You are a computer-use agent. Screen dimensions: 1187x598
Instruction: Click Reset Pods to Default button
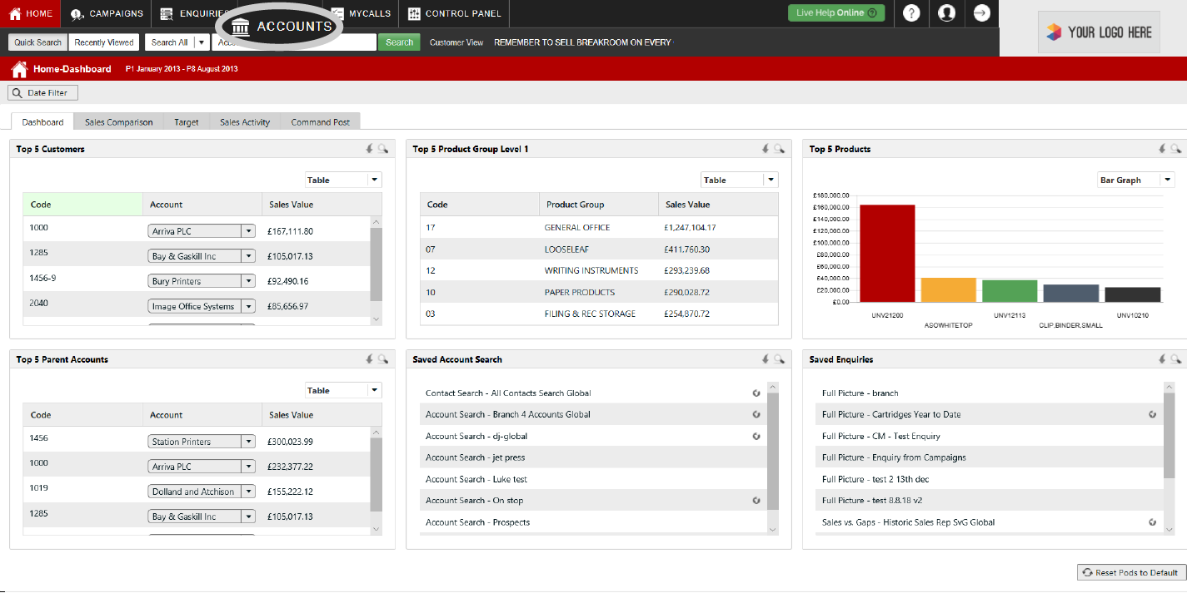click(1132, 572)
